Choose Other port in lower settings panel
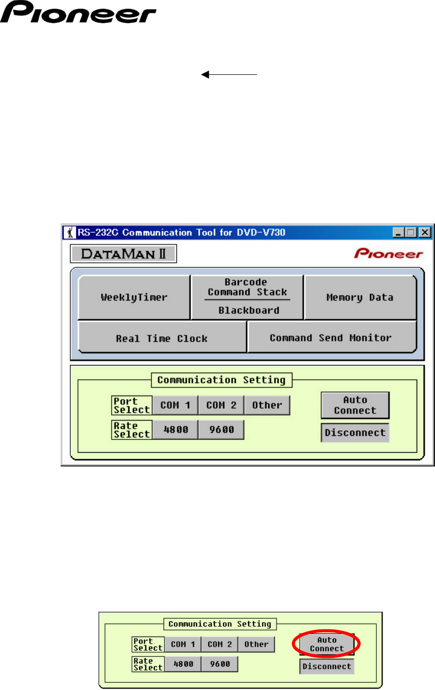This screenshot has width=435, height=690. pyautogui.click(x=256, y=644)
